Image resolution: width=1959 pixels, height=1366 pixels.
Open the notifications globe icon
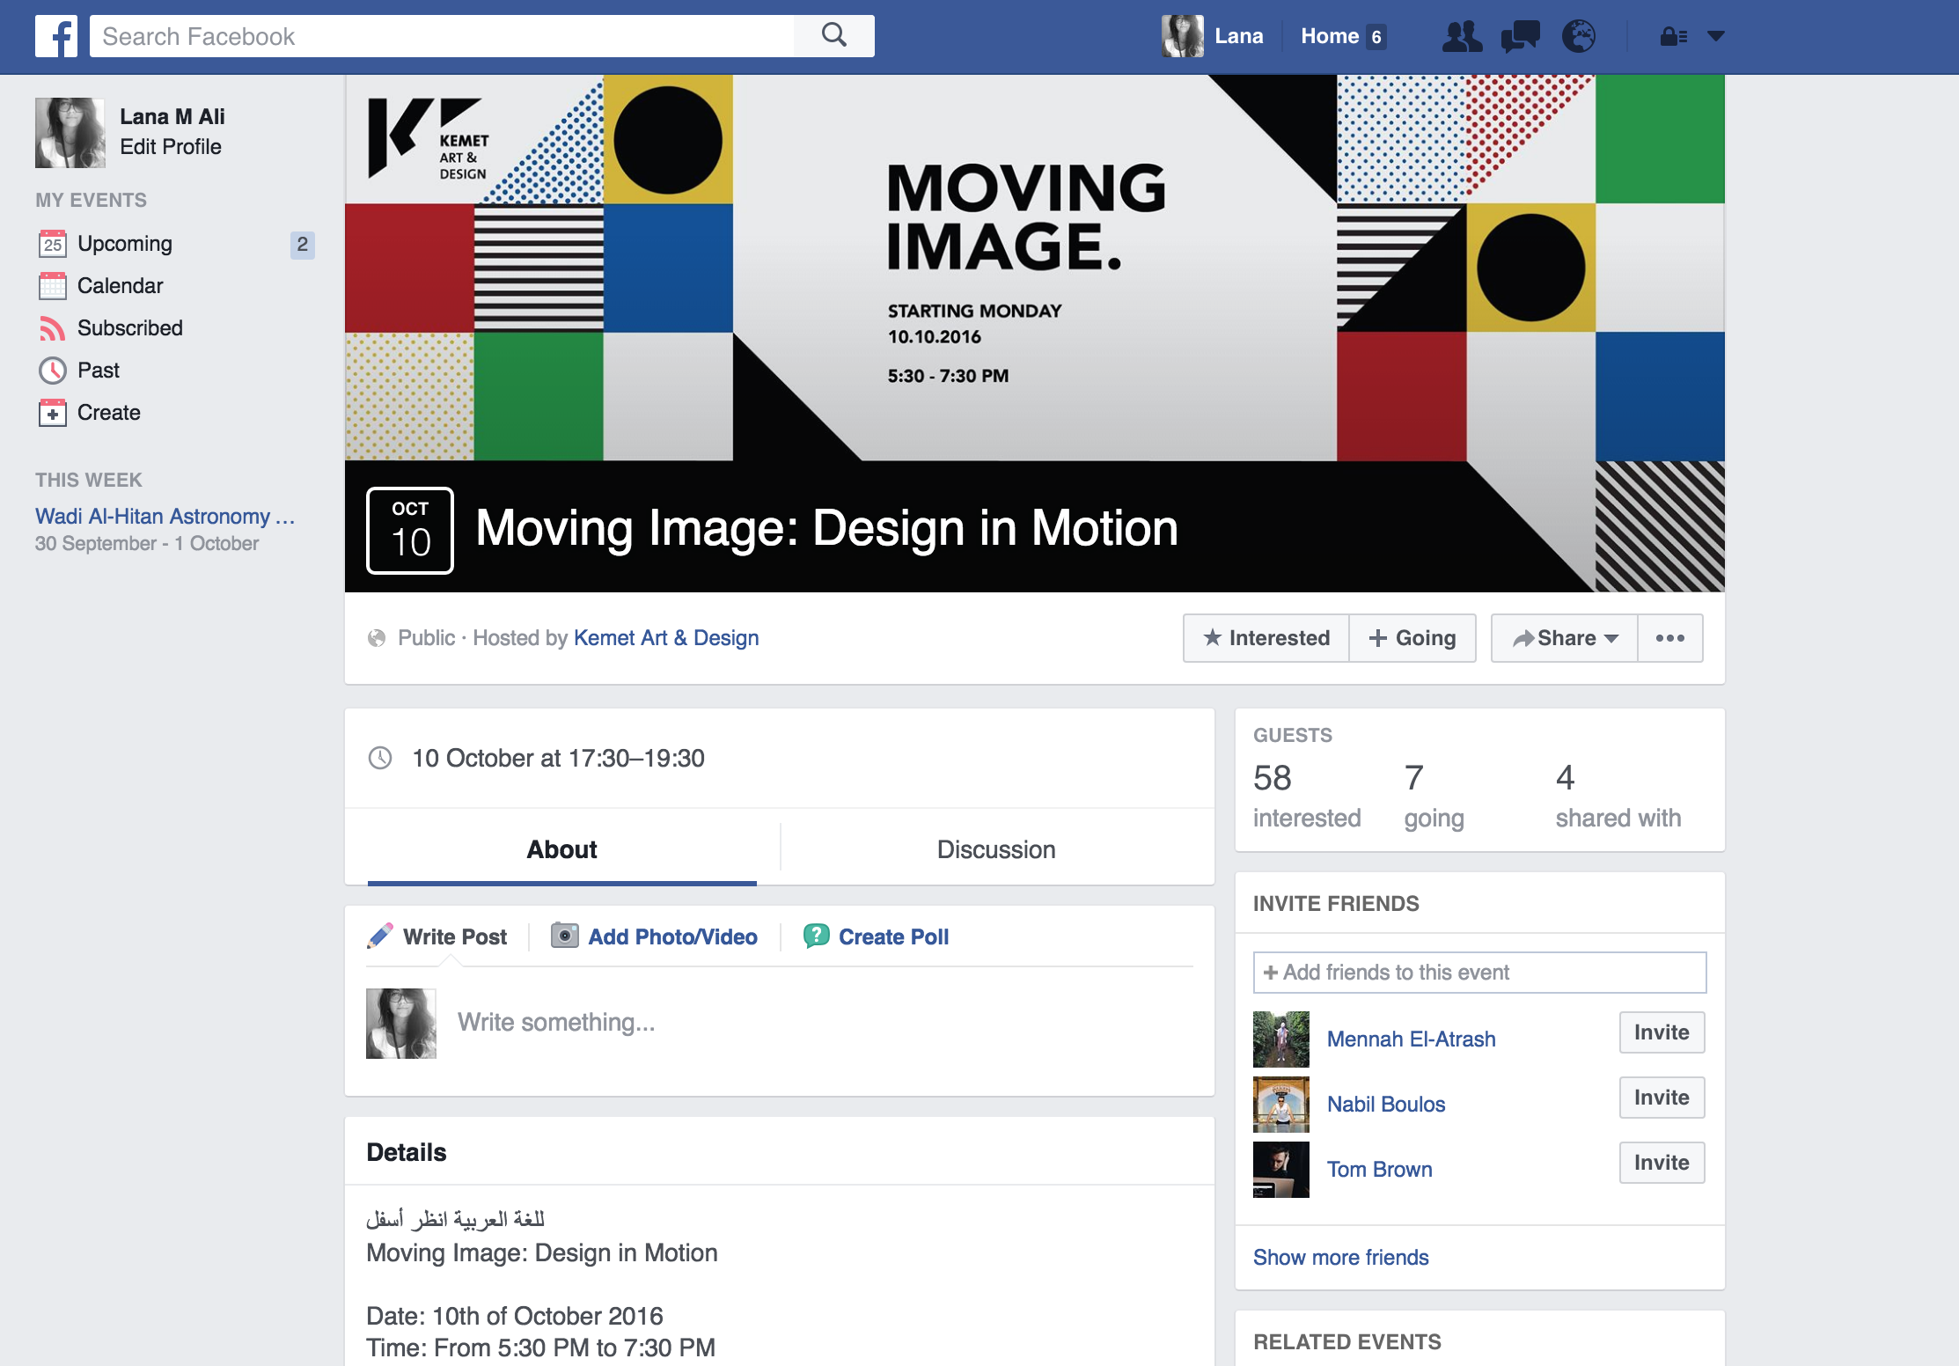1578,36
